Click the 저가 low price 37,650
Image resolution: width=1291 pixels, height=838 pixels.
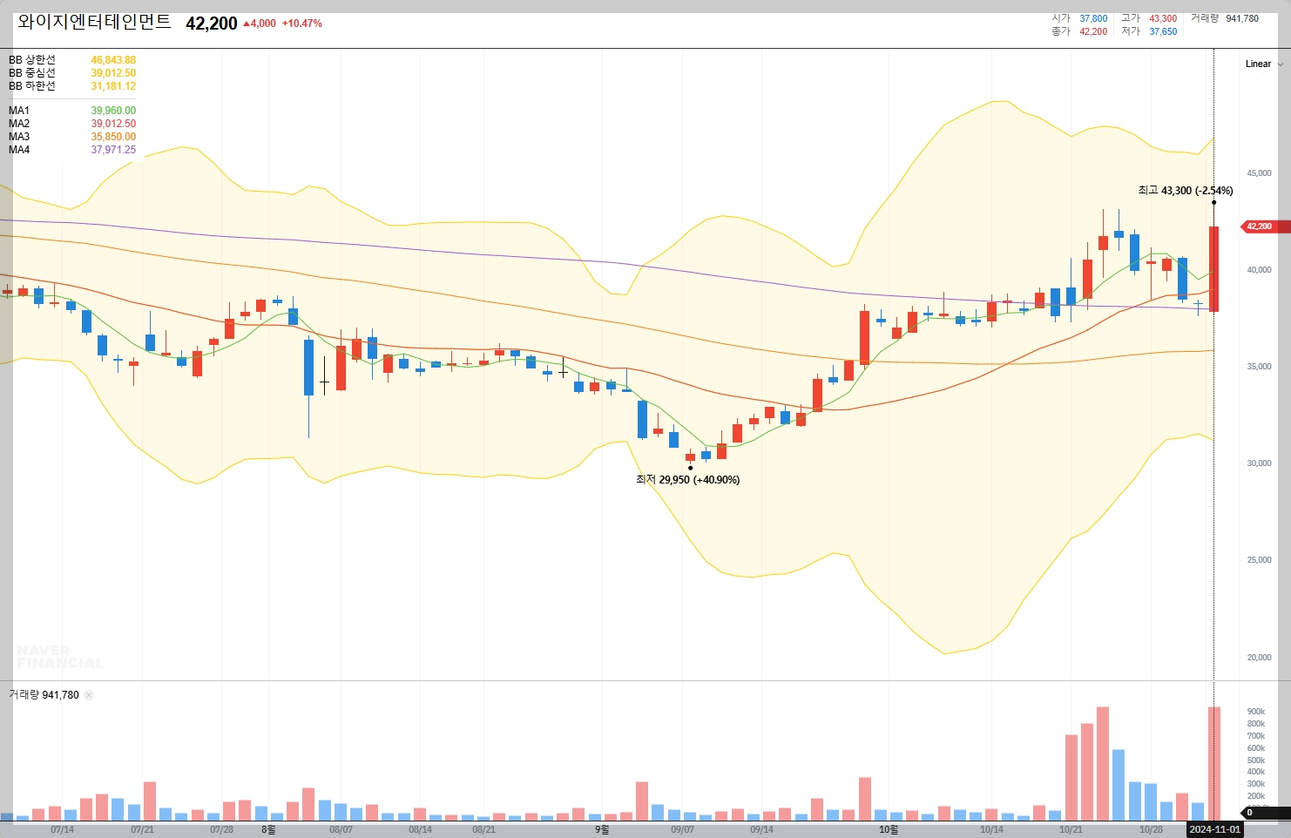[x=1163, y=31]
